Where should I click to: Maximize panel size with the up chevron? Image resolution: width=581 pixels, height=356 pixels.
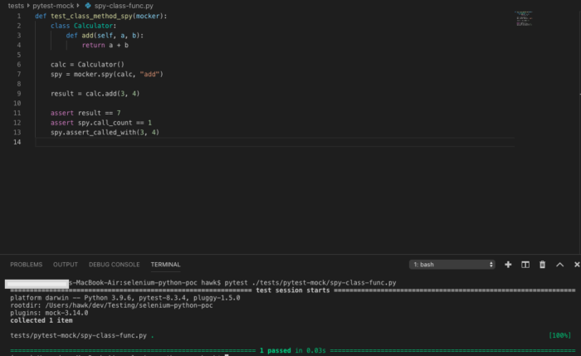[559, 265]
